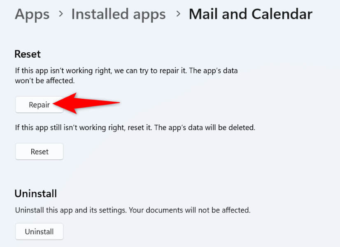Select the Uninstall section heading
The image size is (340, 247).
tap(35, 193)
